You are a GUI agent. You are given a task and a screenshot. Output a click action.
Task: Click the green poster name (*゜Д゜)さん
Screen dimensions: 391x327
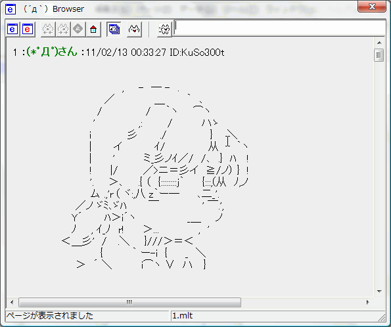[52, 52]
